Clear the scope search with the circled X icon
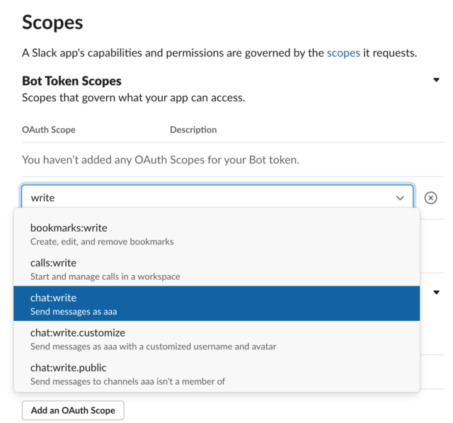 (x=430, y=198)
